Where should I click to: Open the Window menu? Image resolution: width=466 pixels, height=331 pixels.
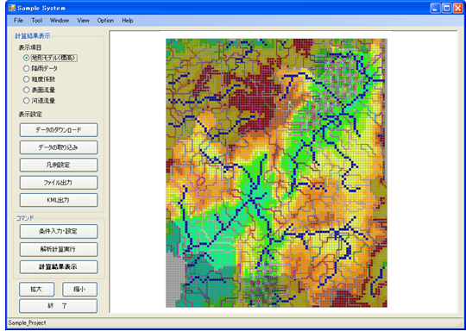[60, 21]
